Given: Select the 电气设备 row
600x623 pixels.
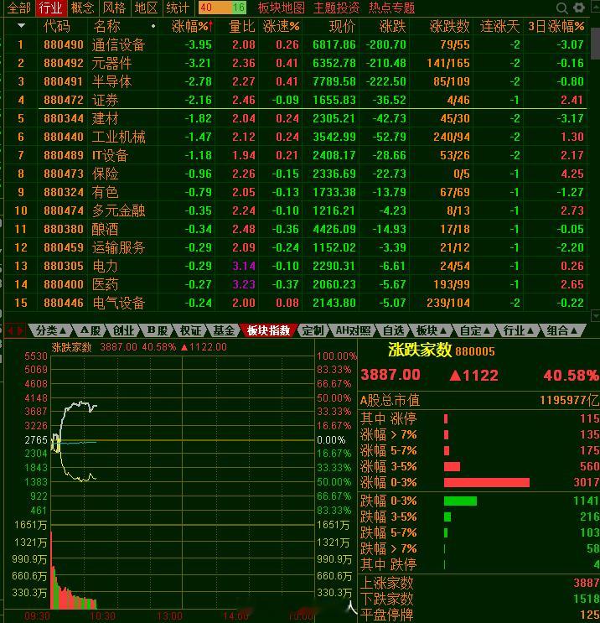Looking at the screenshot, I should click(x=296, y=303).
